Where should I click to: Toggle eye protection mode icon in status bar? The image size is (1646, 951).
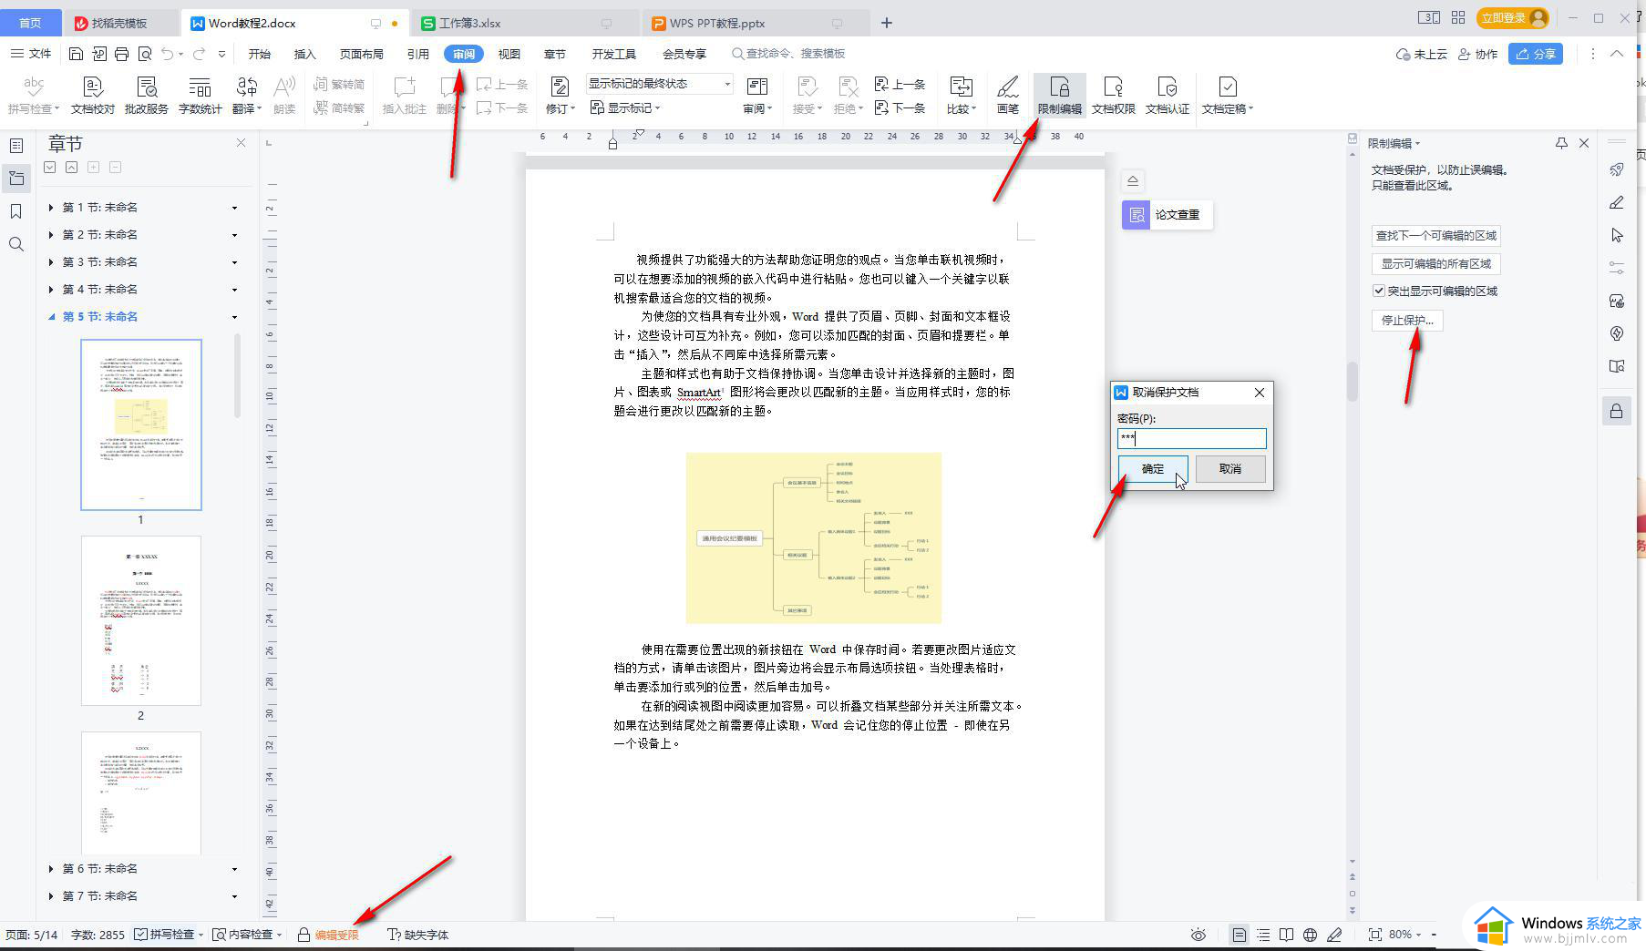coord(1198,935)
